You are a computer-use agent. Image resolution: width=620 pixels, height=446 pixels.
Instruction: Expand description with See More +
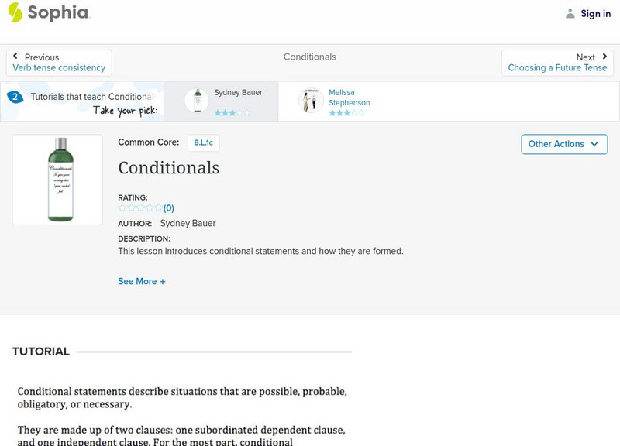pyautogui.click(x=142, y=282)
